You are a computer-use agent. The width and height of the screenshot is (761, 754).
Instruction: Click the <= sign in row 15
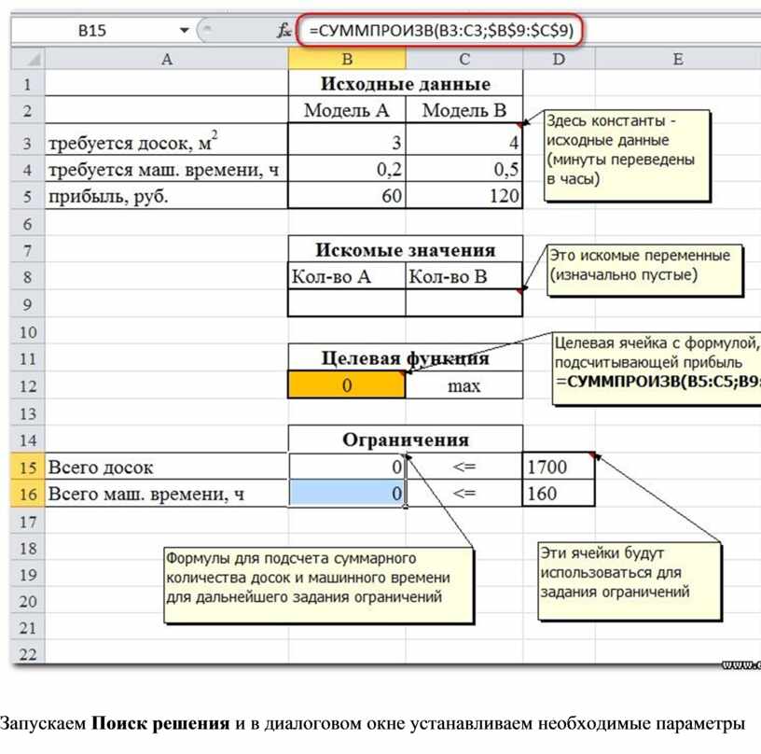coord(464,468)
